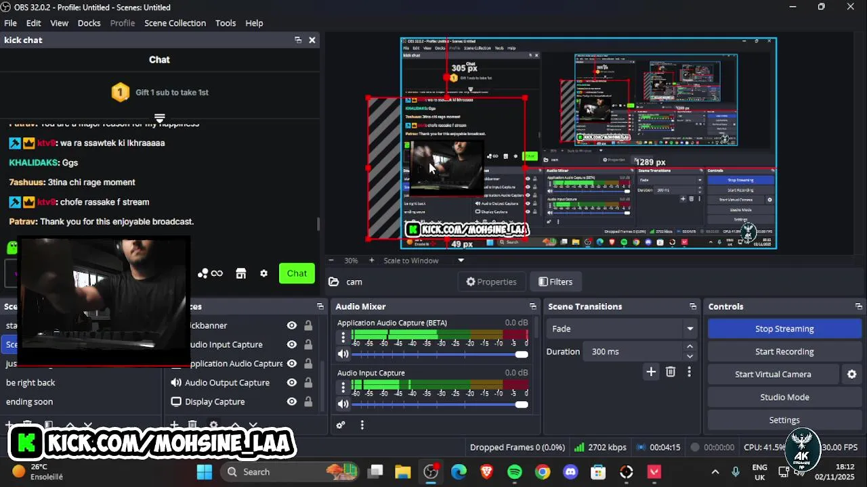Open source Filters button

pos(555,282)
